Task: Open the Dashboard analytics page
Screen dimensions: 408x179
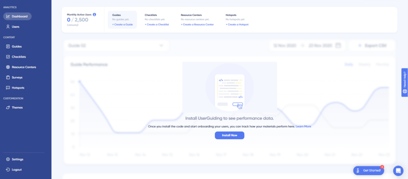Action: click(x=17, y=16)
